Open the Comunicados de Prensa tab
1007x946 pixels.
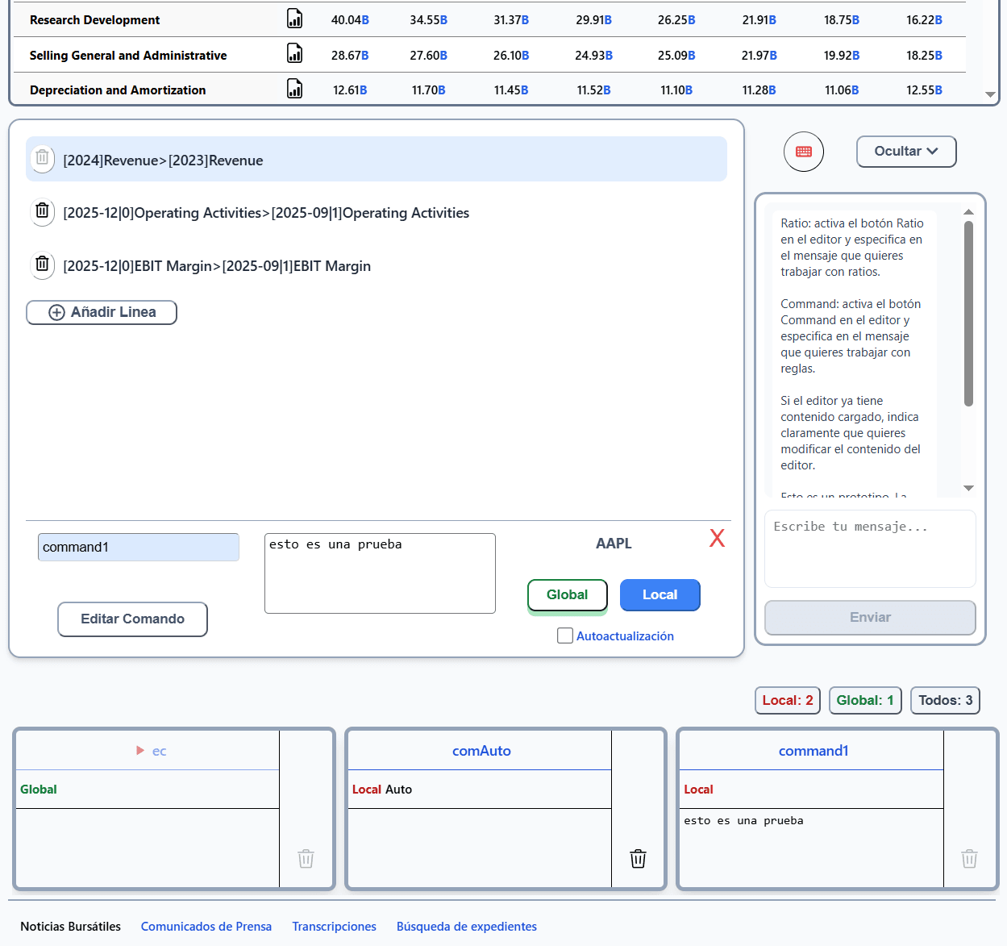206,927
